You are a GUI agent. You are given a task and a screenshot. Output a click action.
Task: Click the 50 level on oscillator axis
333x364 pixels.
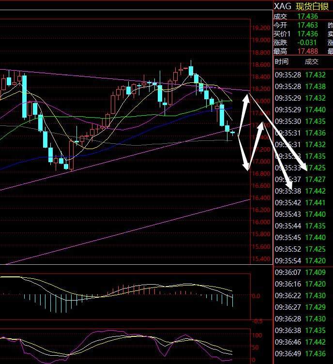point(256,348)
